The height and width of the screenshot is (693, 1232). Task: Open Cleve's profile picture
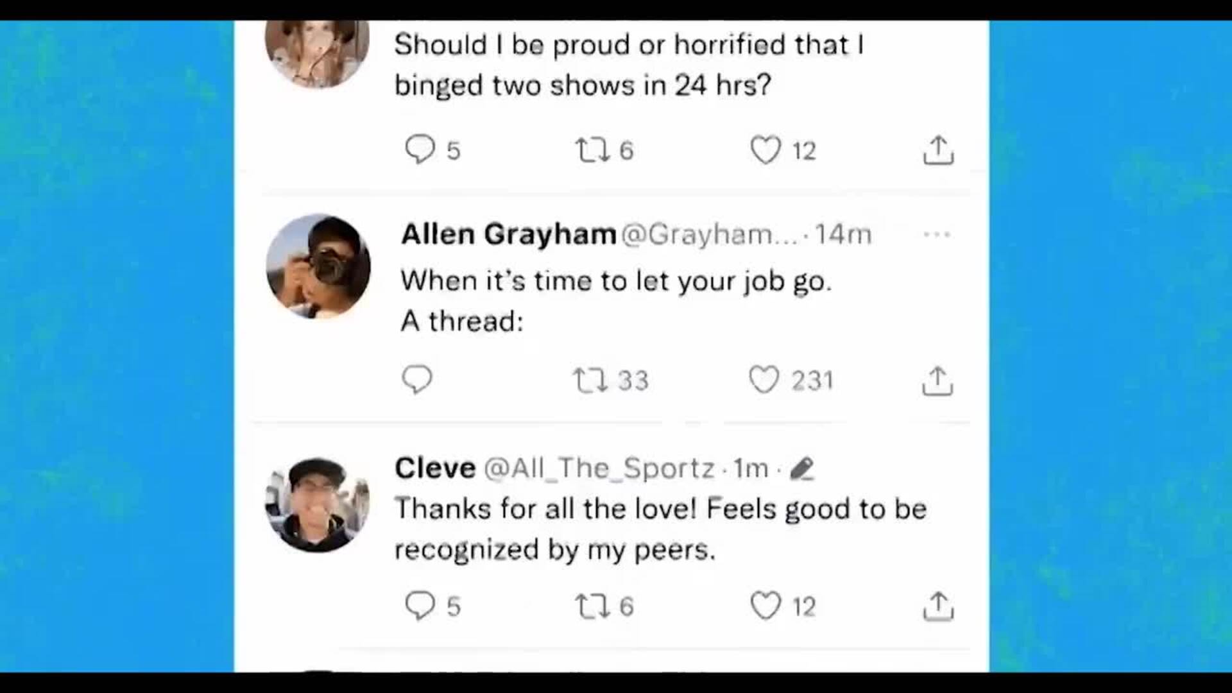pyautogui.click(x=317, y=504)
